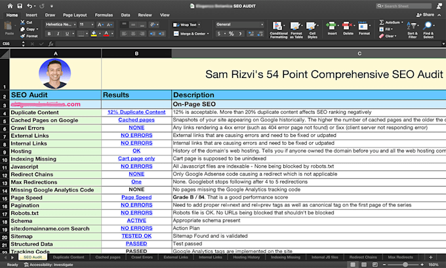Expand the Copy options arrow

coord(37,29)
